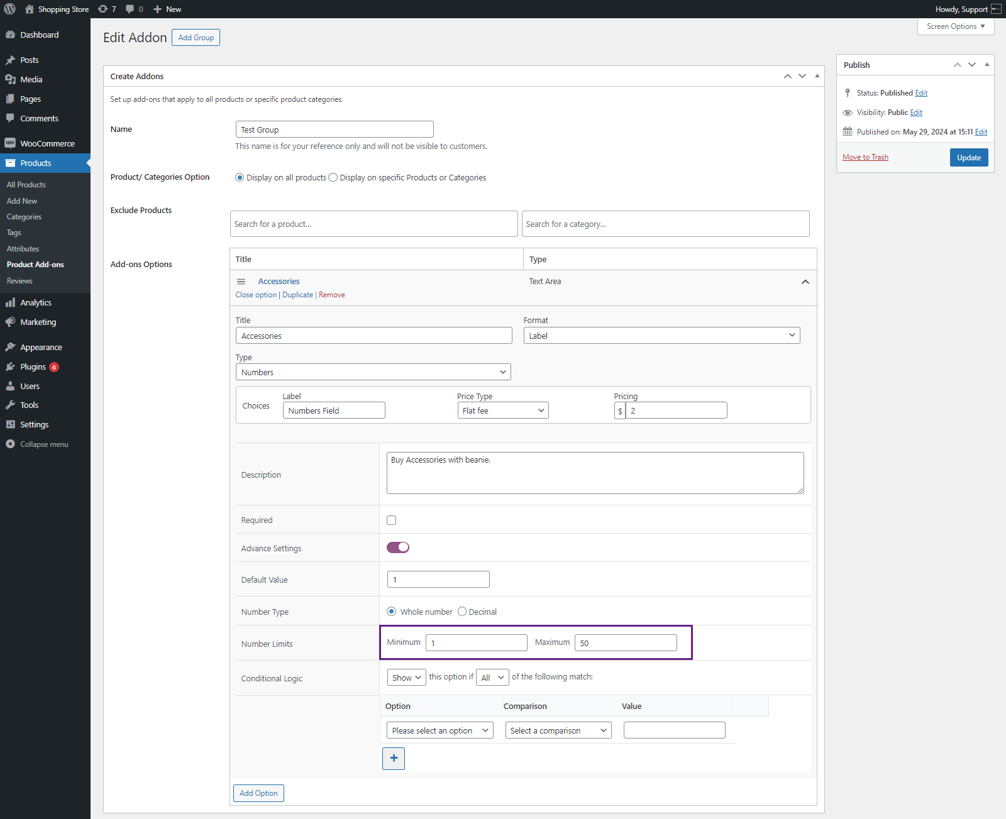Open the Show conditional logic dropdown

click(407, 678)
